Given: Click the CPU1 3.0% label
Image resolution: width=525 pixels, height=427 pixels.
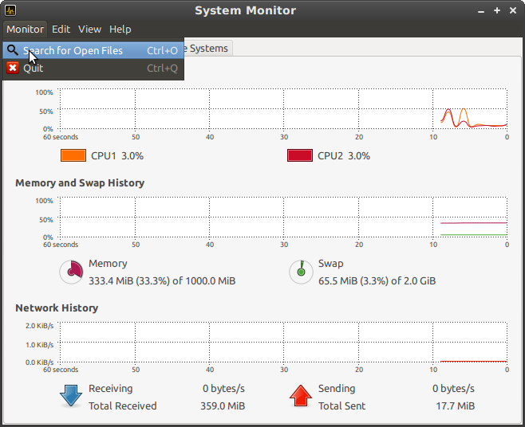Looking at the screenshot, I should [117, 156].
